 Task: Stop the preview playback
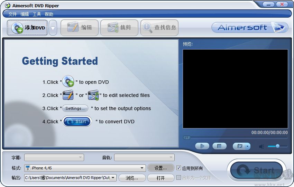[x=219, y=146]
